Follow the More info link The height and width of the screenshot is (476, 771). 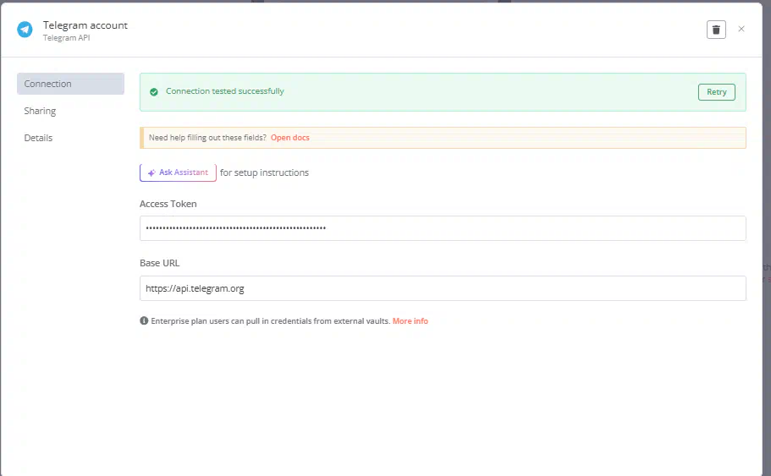point(410,320)
